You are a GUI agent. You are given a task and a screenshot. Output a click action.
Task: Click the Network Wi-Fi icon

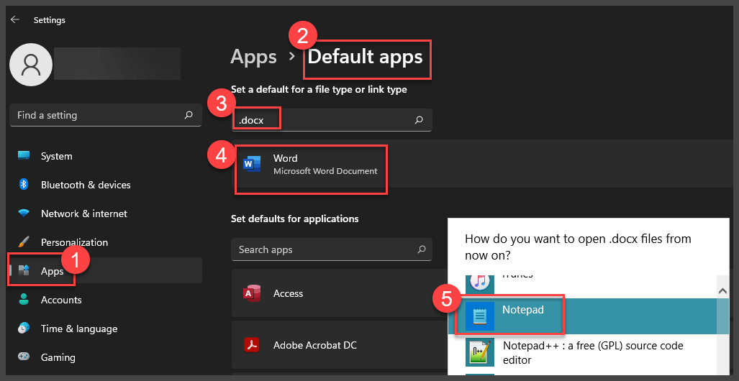(24, 214)
